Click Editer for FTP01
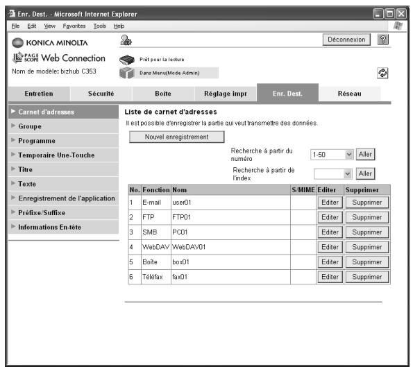Screen dimensions: 413x367 [x=330, y=217]
